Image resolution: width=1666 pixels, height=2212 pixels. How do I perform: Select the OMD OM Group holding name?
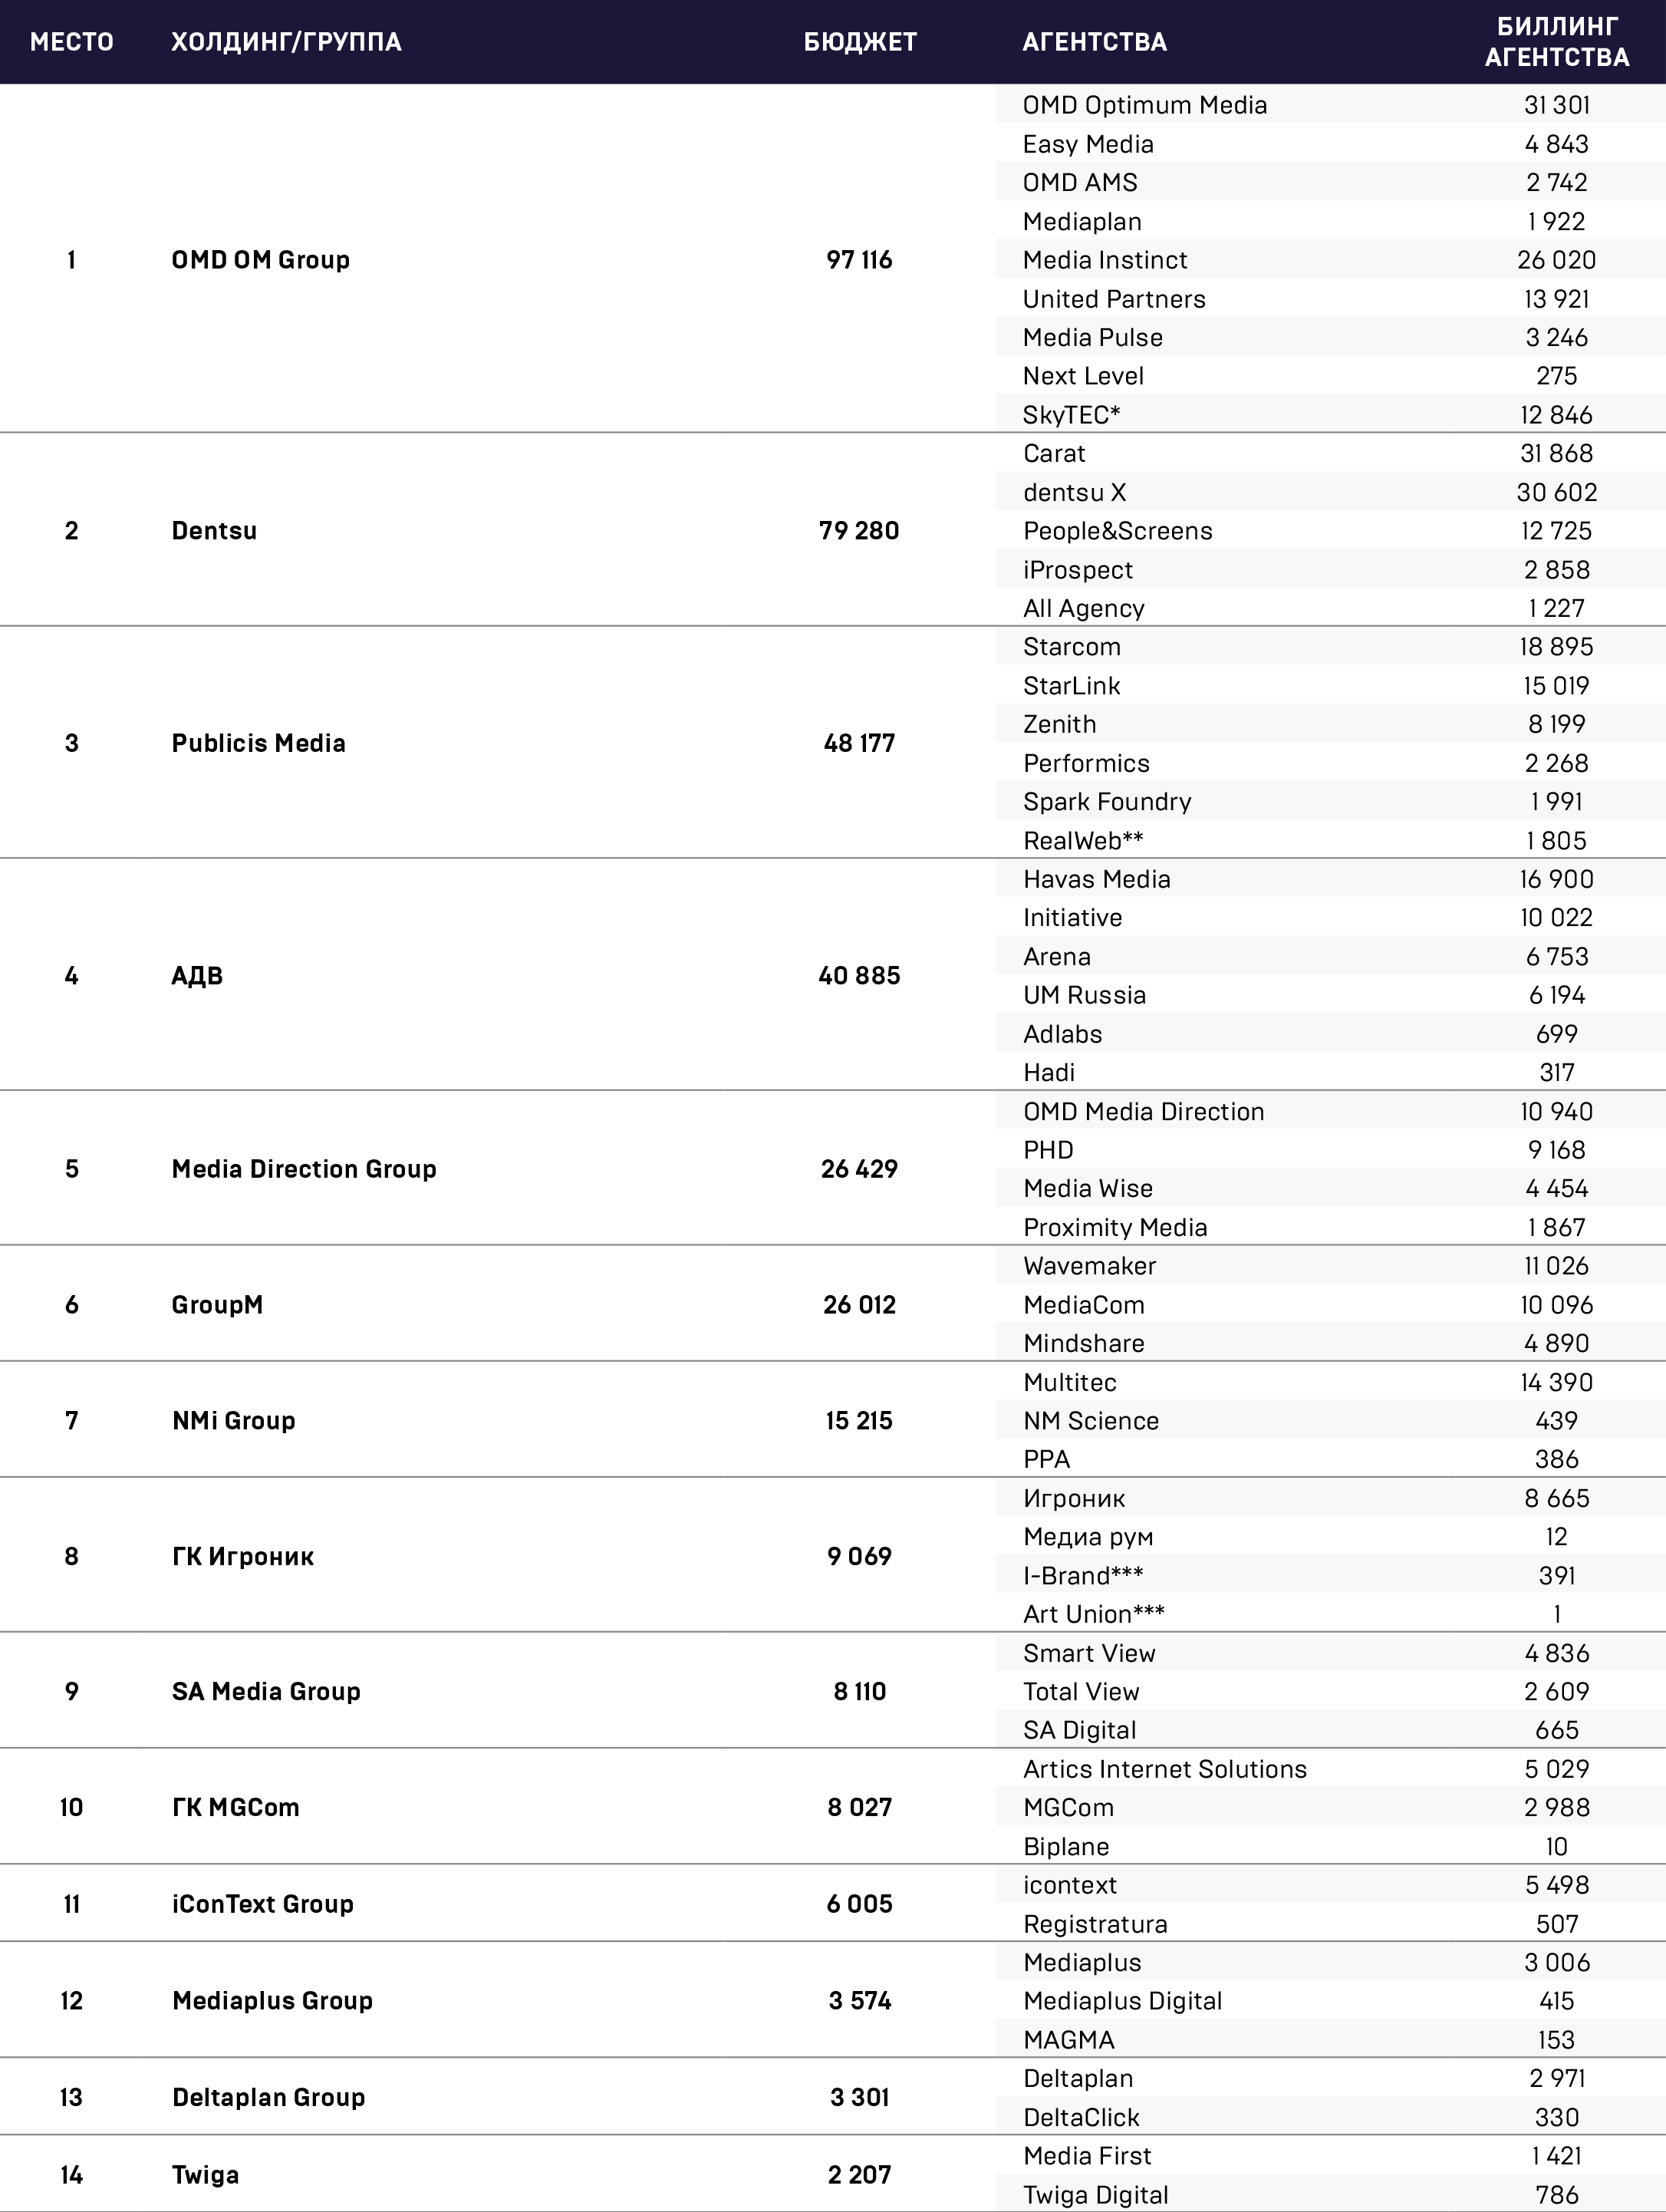point(261,260)
